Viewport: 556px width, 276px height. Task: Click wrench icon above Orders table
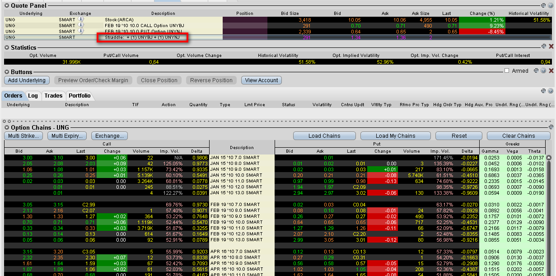click(x=544, y=91)
